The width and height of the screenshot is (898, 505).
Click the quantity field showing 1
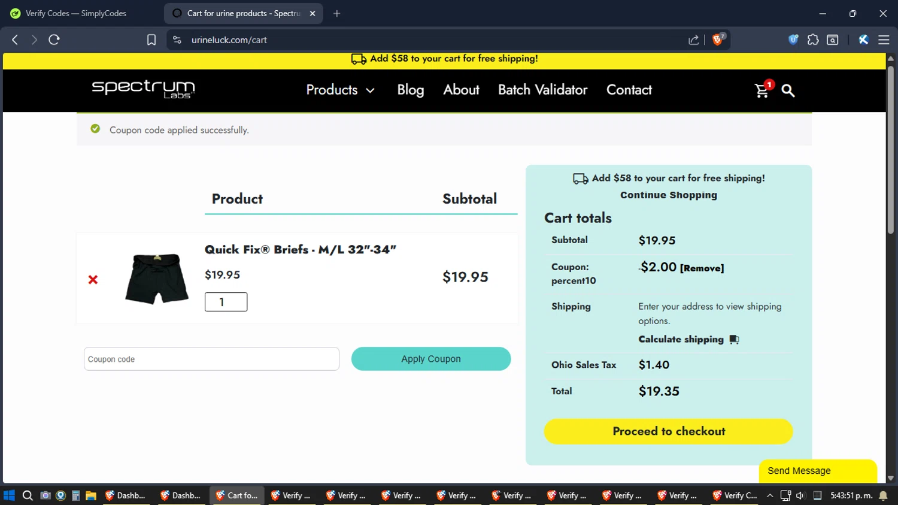(226, 302)
